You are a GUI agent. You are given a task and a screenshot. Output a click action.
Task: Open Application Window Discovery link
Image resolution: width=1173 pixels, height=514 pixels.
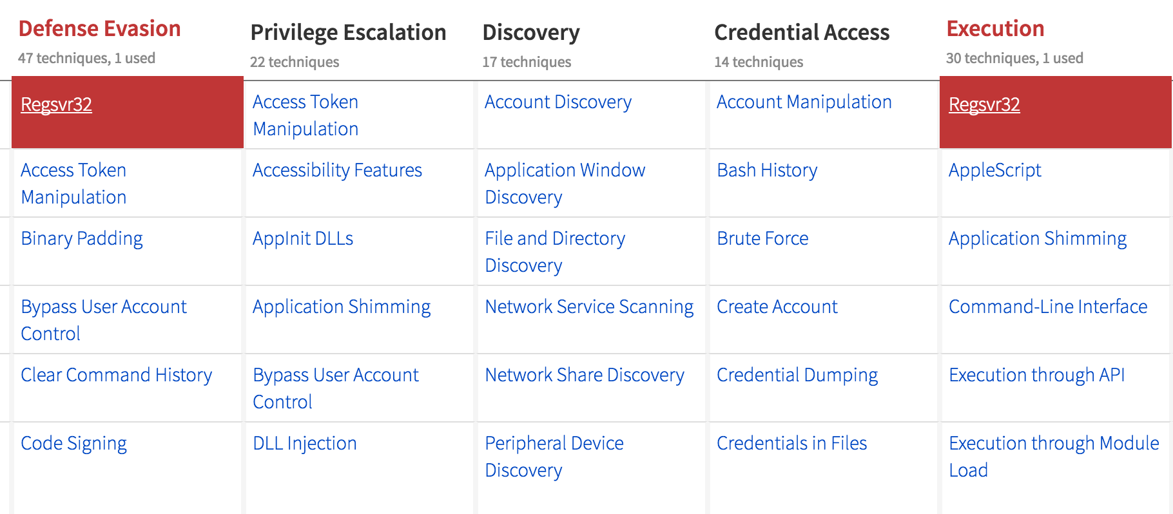[x=565, y=170]
